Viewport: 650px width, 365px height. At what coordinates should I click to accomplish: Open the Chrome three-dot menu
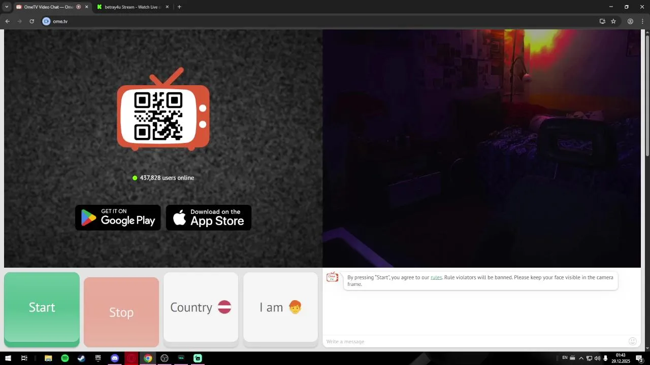coord(643,21)
